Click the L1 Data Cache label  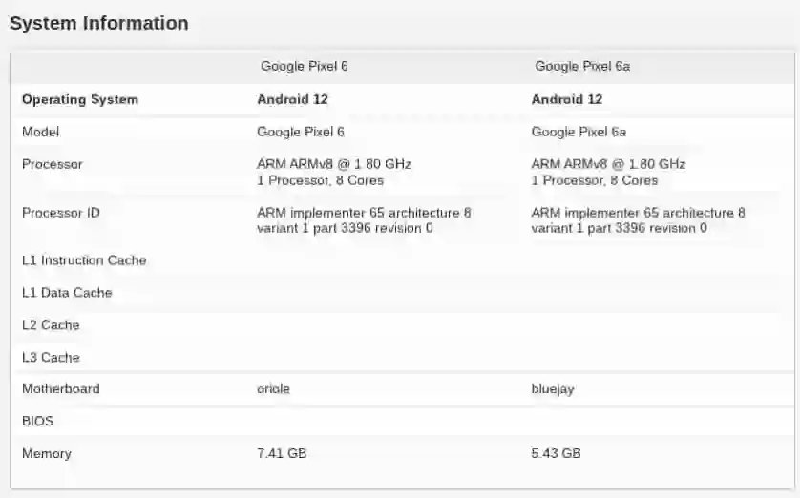point(67,293)
